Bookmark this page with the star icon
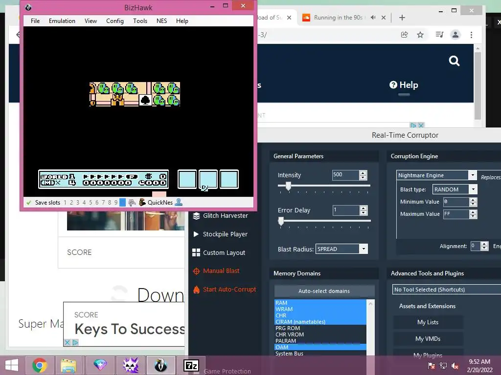The height and width of the screenshot is (375, 501). 420,35
